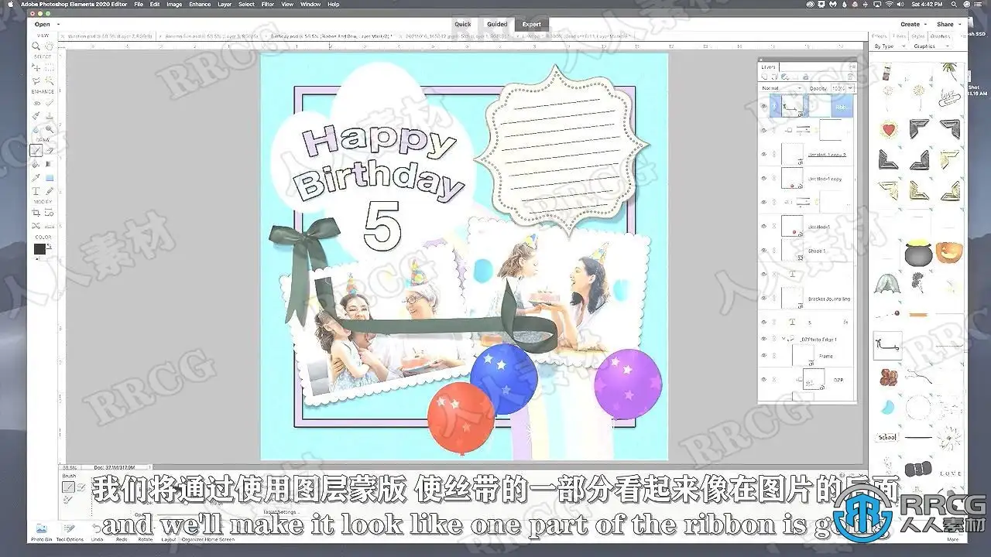991x557 pixels.
Task: Select the Gradient tool
Action: coord(50,164)
